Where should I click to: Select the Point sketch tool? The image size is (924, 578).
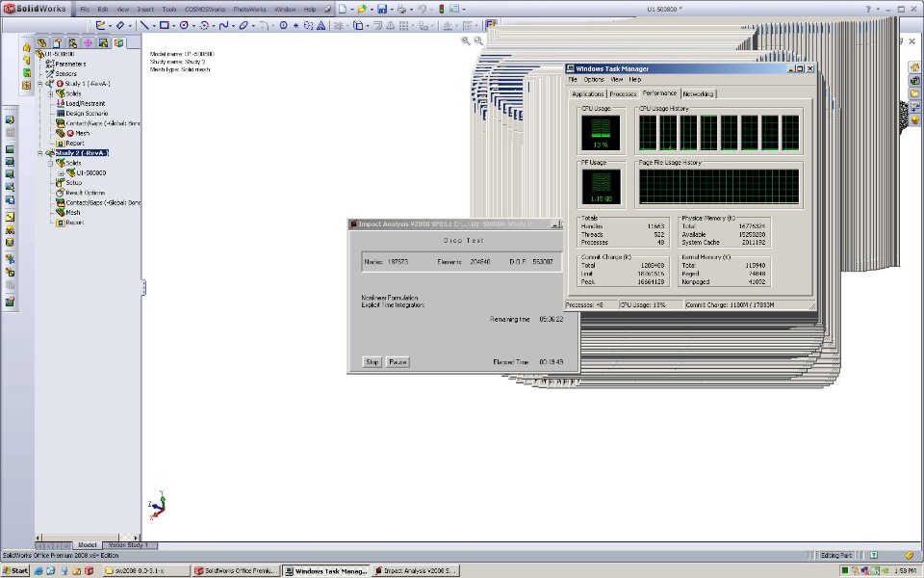pyautogui.click(x=295, y=25)
